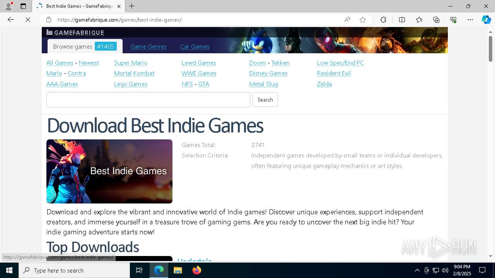Add page to favorites star icon
The image size is (495, 278).
363,20
